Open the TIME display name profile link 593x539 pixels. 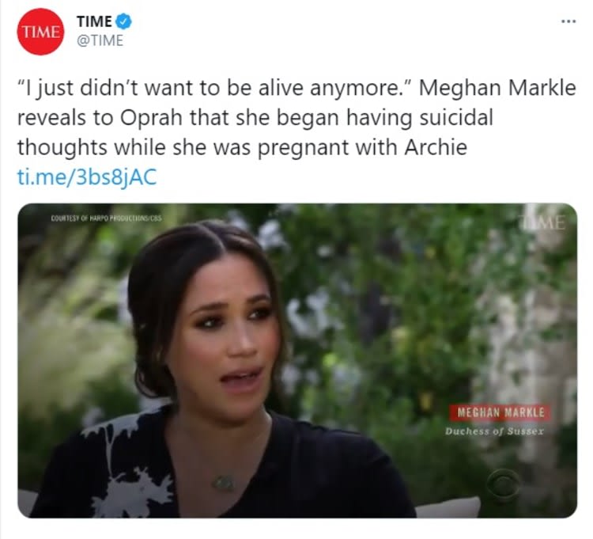click(x=94, y=21)
